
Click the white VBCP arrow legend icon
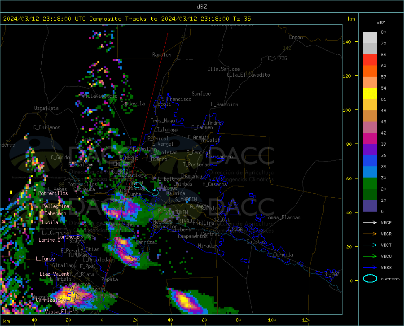click(x=370, y=222)
